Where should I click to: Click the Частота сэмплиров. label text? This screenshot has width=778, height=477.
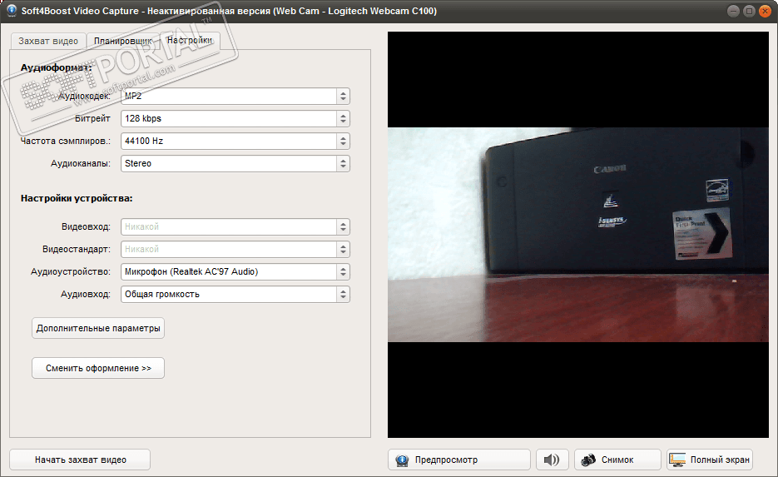[66, 141]
